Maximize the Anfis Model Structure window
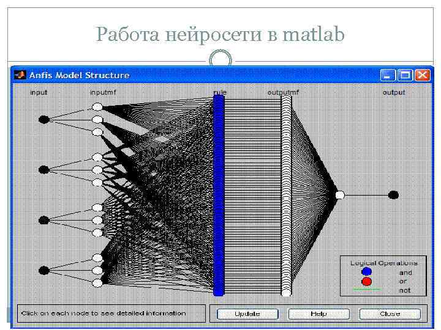The height and width of the screenshot is (330, 441). click(x=405, y=75)
